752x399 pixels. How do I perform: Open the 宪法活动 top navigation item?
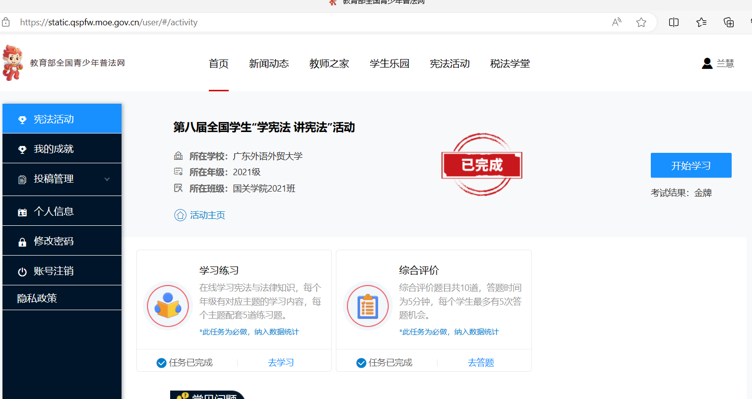coord(450,64)
